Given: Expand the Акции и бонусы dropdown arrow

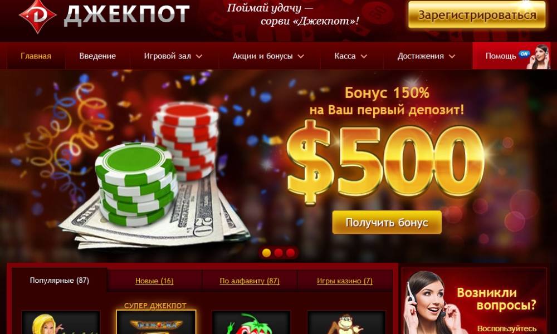Looking at the screenshot, I should click(x=301, y=56).
